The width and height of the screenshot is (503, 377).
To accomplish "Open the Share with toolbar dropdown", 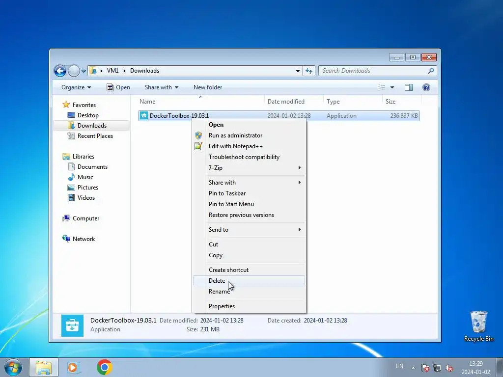I will pos(161,87).
